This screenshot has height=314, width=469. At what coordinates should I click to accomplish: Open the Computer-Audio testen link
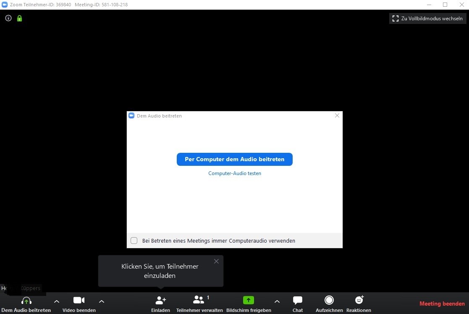point(234,173)
